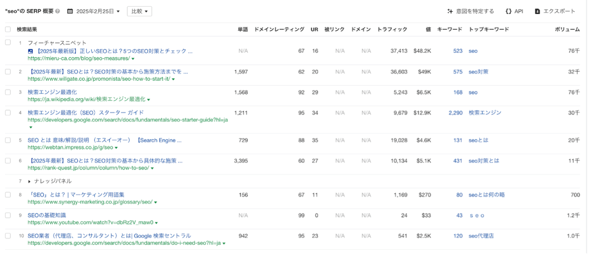The width and height of the screenshot is (589, 255).
Task: Open the SEOの基礎知識 title link
Action: point(47,215)
